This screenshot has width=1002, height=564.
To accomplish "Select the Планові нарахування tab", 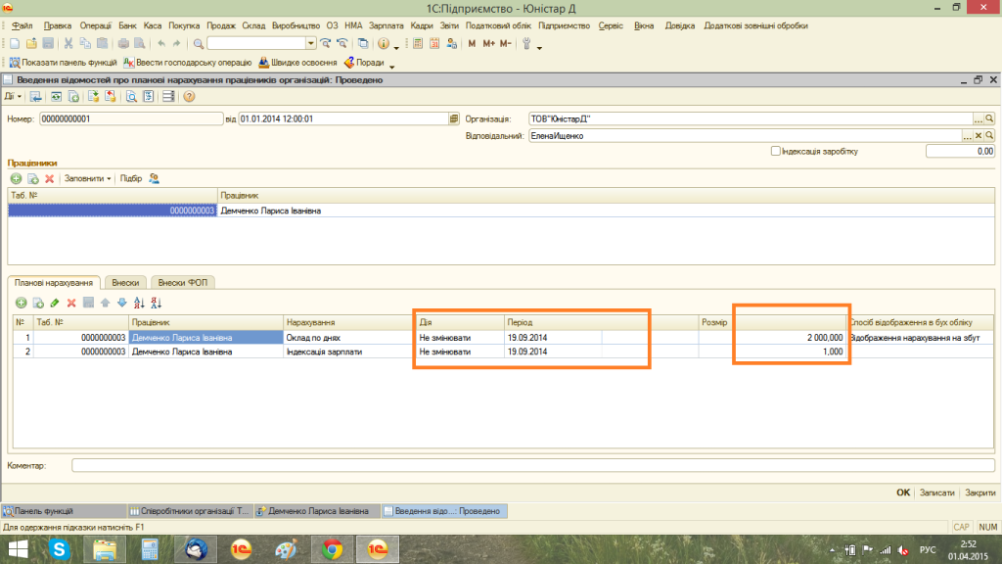I will pyautogui.click(x=54, y=283).
